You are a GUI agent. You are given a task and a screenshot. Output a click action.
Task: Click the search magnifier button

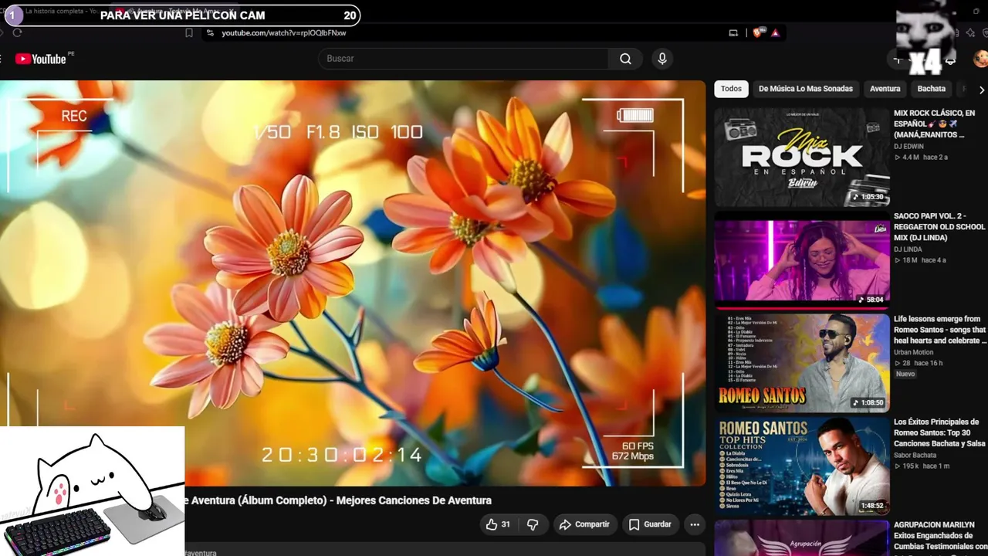(625, 59)
